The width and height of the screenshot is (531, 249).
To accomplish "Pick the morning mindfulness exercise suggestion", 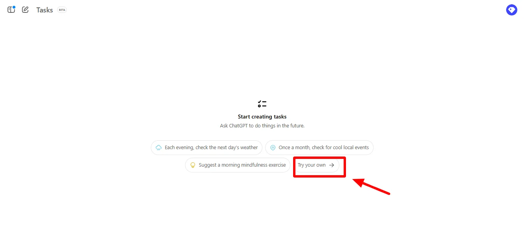I will point(238,165).
